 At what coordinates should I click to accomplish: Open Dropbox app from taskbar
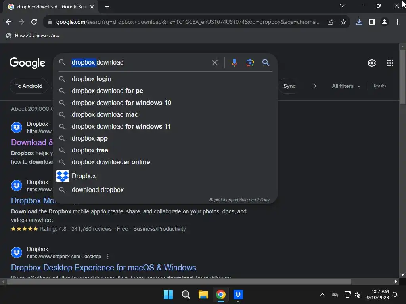(x=238, y=294)
